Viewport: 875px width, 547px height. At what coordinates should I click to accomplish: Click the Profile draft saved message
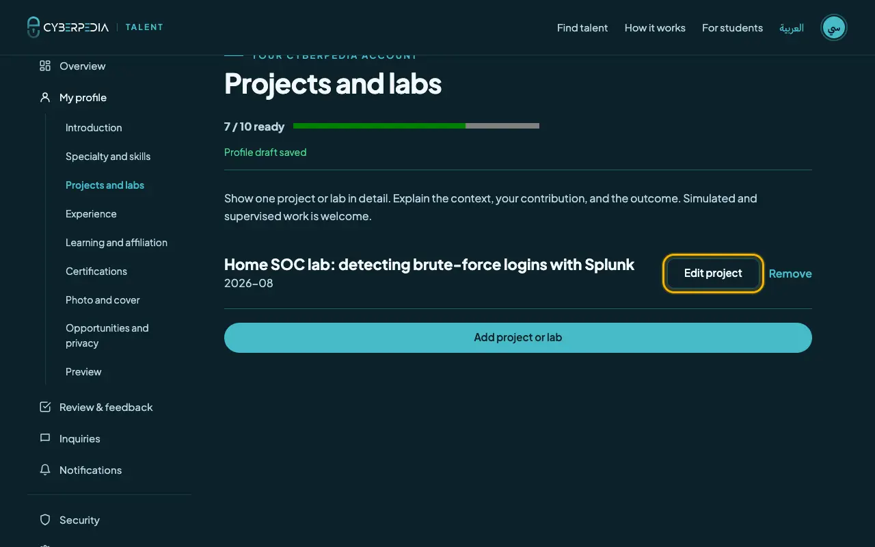click(x=265, y=152)
